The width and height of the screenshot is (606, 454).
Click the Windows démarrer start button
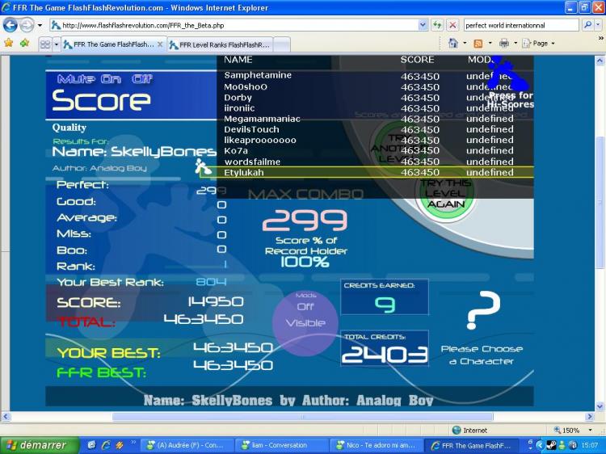[x=39, y=445]
